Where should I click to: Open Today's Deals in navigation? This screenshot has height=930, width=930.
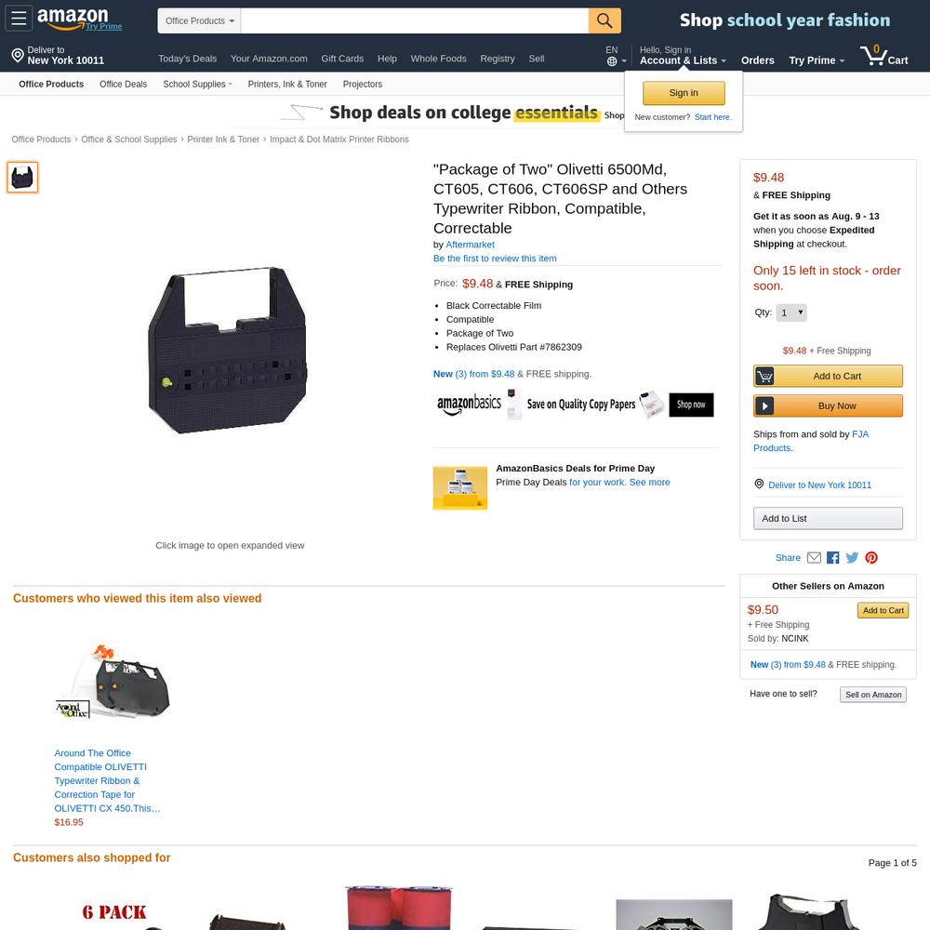pyautogui.click(x=188, y=59)
